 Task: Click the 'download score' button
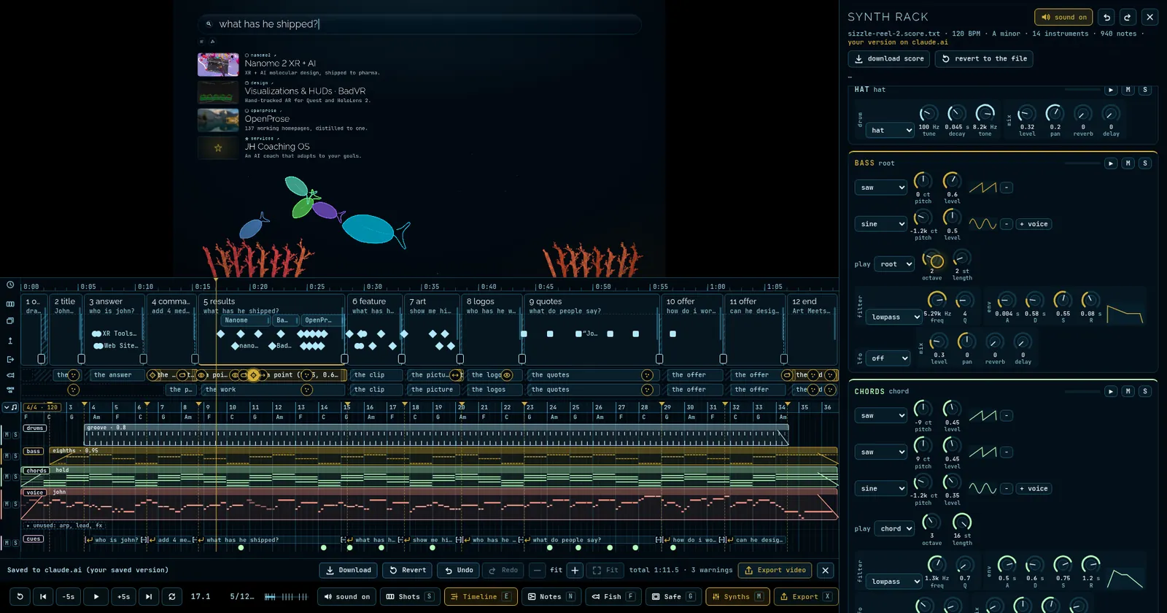(x=889, y=58)
